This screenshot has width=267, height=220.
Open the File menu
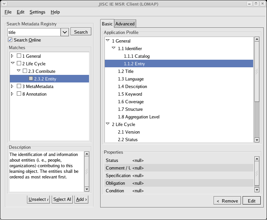[8, 12]
